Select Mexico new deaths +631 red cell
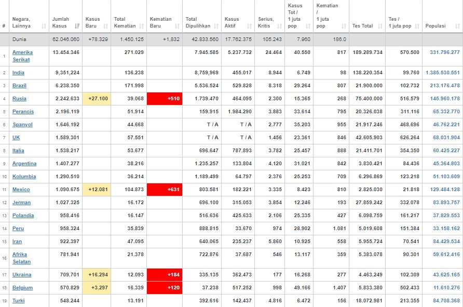463x307 pixels. click(165, 190)
